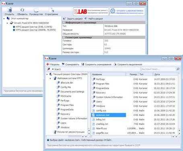The image size is (183, 151).
Task: Click the hiberfil.sys file icon
Action: click(94, 128)
